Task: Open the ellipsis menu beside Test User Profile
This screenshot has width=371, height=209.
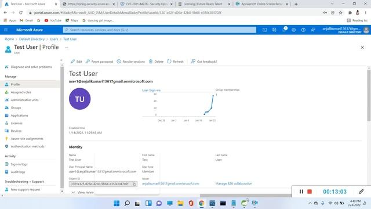Action: coord(66,47)
